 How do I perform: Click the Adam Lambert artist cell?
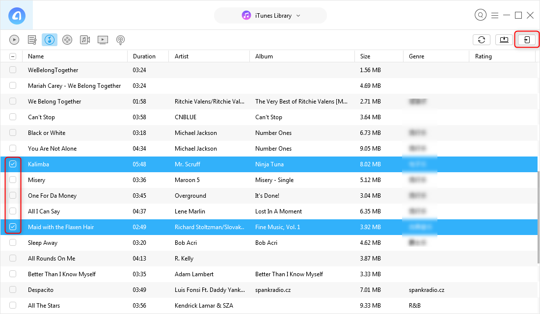(x=194, y=274)
